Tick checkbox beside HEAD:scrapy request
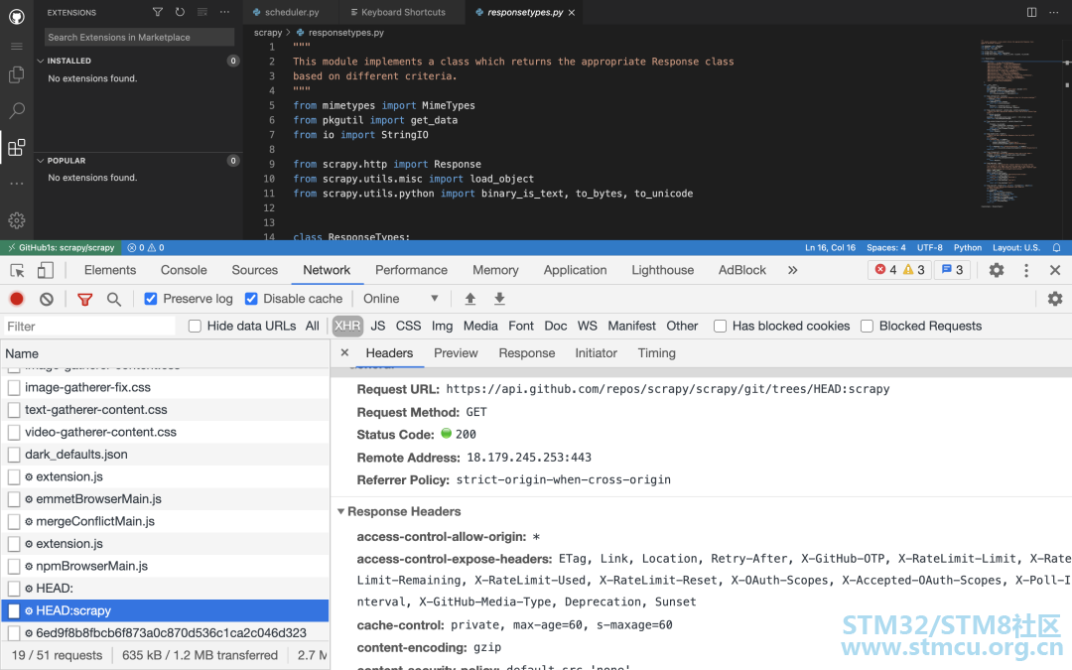This screenshot has height=670, width=1072. [x=14, y=610]
